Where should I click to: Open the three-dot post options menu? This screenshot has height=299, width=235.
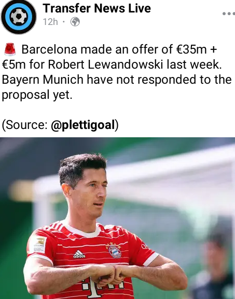tap(229, 14)
